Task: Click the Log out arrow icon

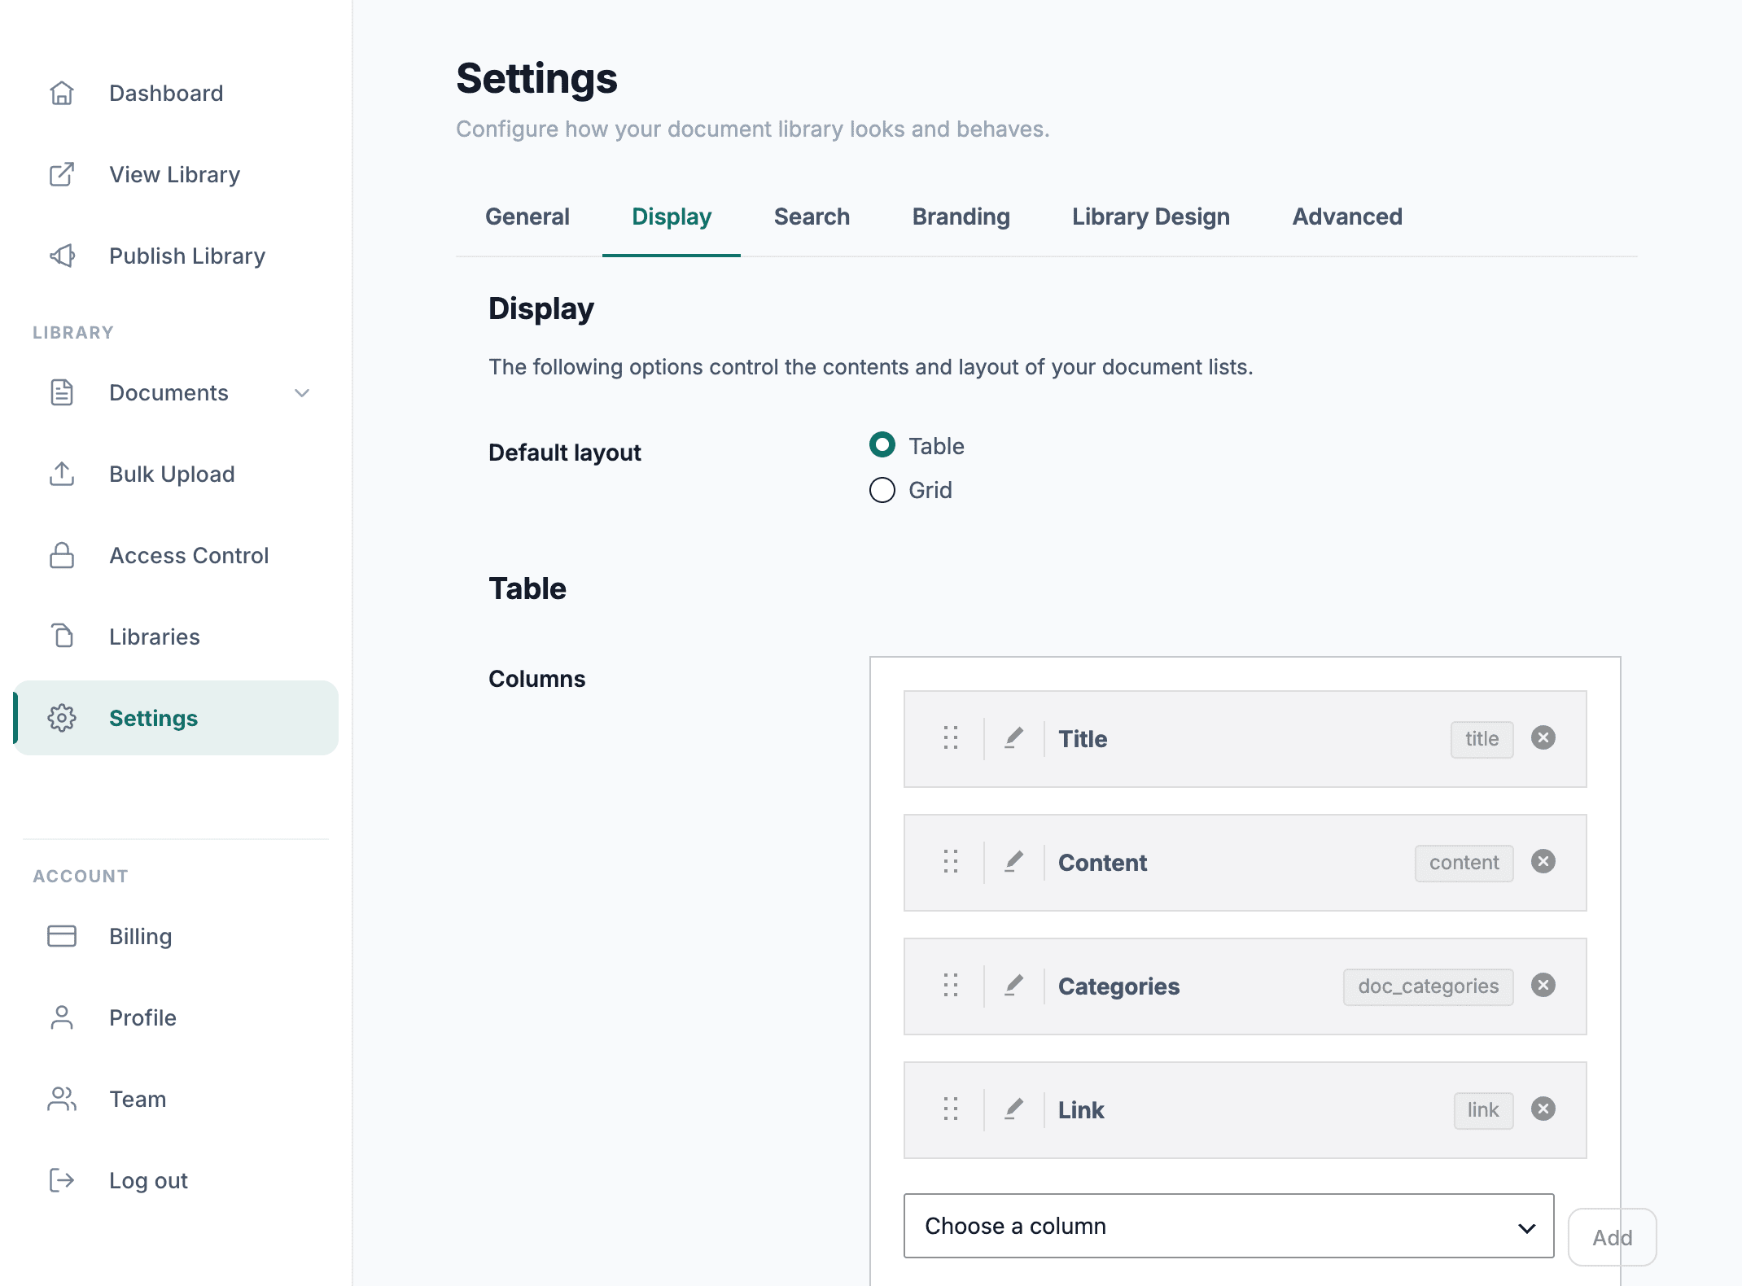Action: pos(62,1180)
